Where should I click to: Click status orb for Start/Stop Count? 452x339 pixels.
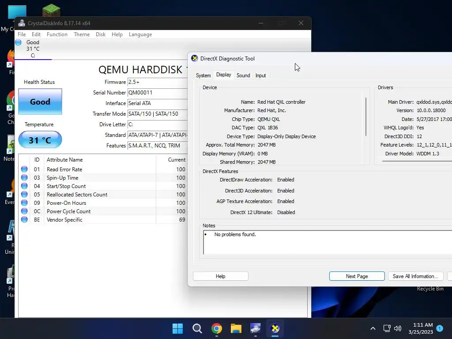pos(24,186)
